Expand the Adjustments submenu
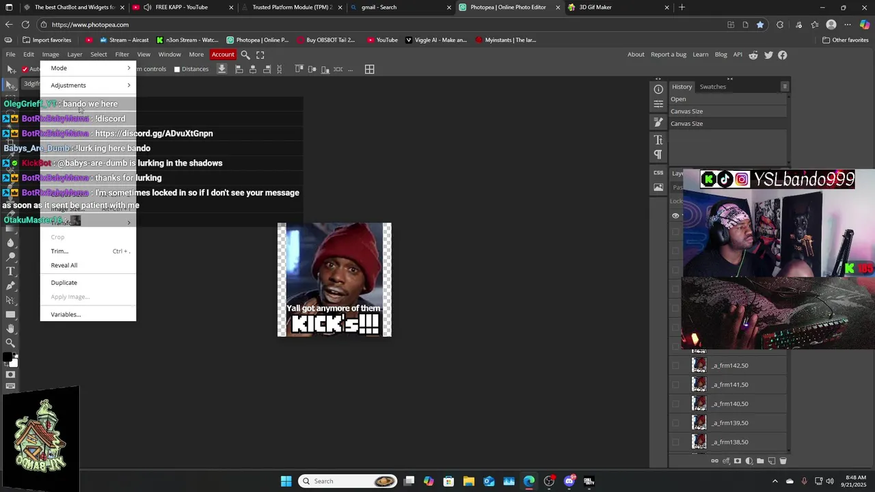Image resolution: width=875 pixels, height=492 pixels. click(88, 85)
